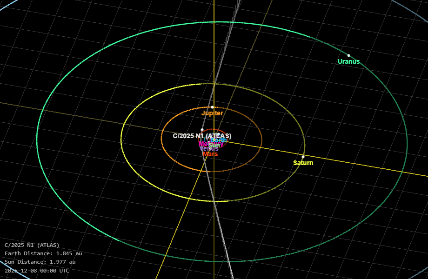Click the Sun Distance readout text
This screenshot has width=428, height=279.
click(x=40, y=262)
